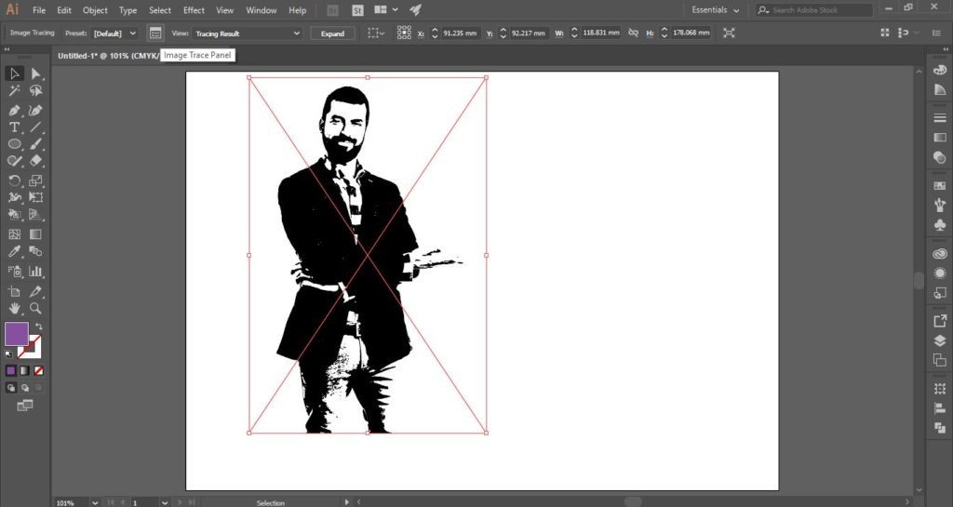This screenshot has width=953, height=507.
Task: Open the Align panel icon
Action: pyautogui.click(x=940, y=408)
